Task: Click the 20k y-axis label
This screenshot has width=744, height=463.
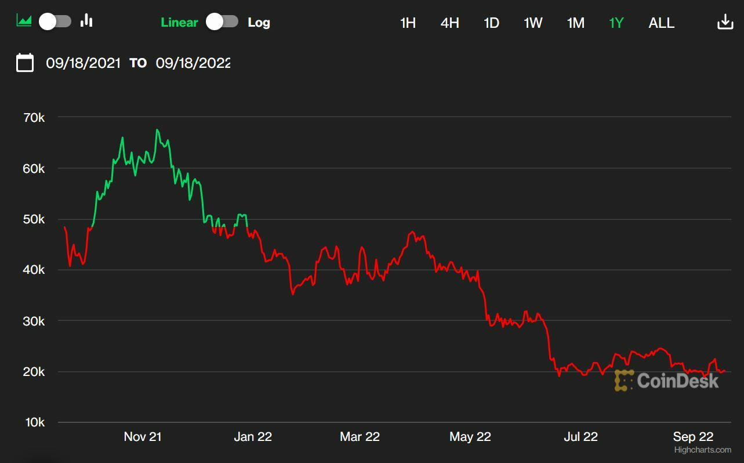Action: [x=34, y=372]
